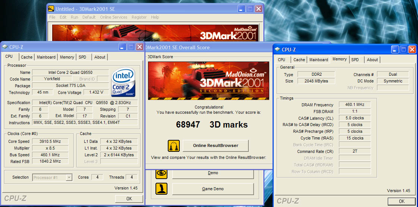This screenshot has width=418, height=207.
Task: Click the Command Rate 2T field
Action: [x=355, y=151]
